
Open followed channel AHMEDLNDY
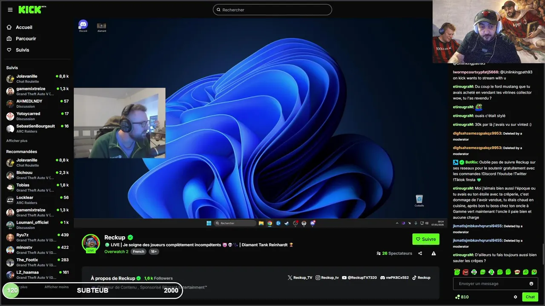point(37,104)
